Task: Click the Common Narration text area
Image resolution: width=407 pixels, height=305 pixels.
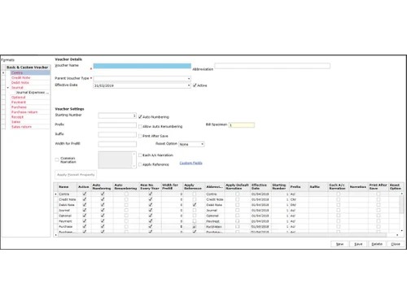Action: (x=117, y=160)
